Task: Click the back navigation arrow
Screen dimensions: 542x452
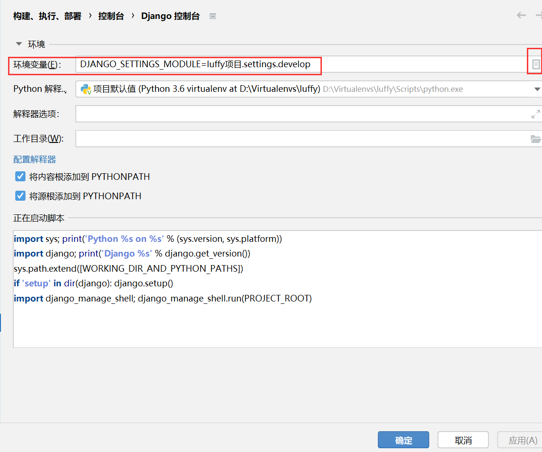Action: tap(521, 15)
